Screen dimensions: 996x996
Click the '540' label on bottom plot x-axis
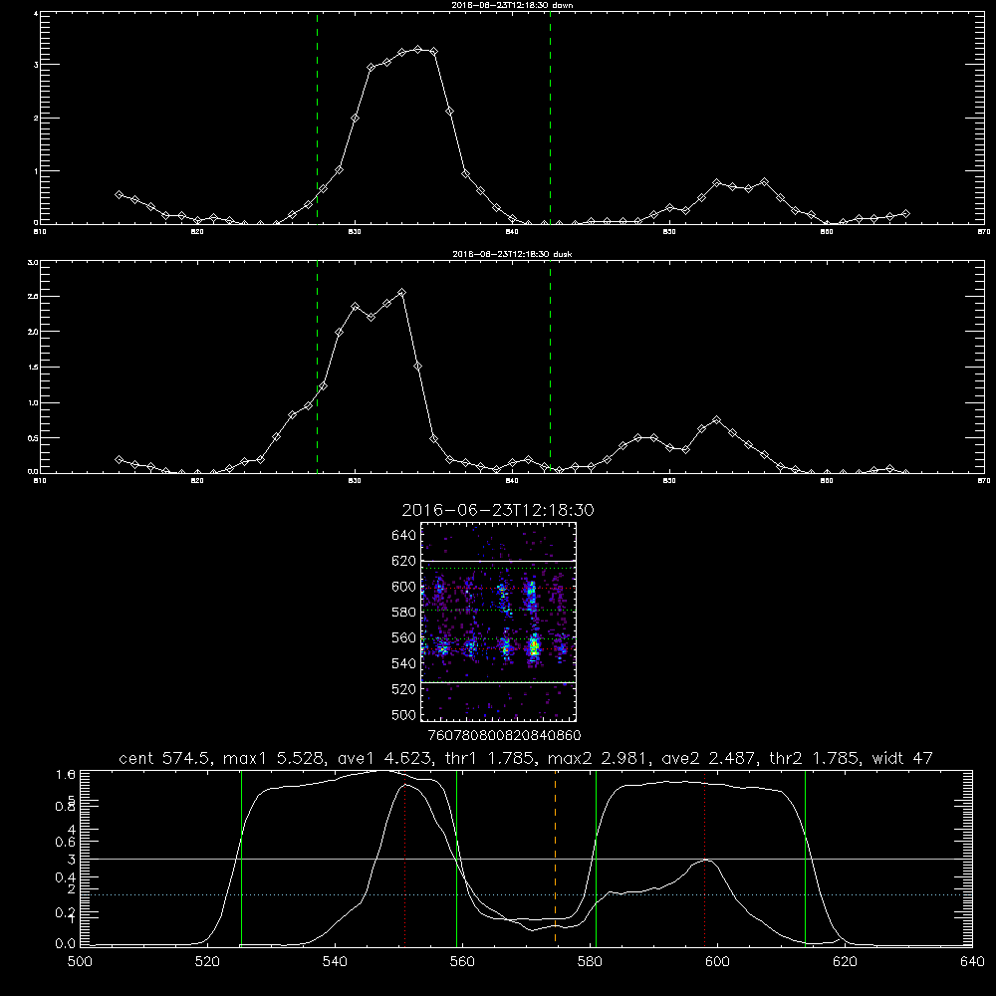(335, 962)
